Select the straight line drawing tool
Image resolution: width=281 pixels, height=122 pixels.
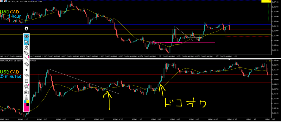pyautogui.click(x=27, y=58)
